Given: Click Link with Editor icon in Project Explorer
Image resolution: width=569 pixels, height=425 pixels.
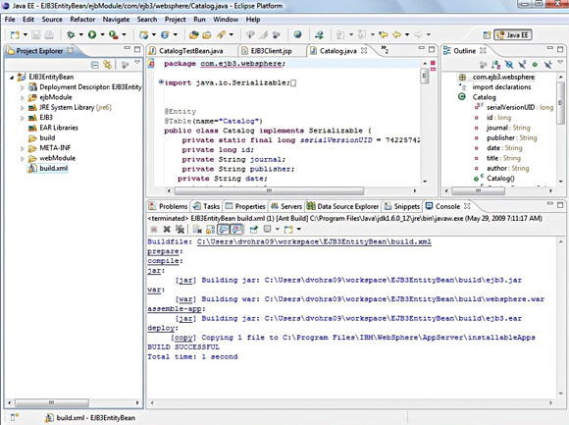Looking at the screenshot, I should point(107,65).
